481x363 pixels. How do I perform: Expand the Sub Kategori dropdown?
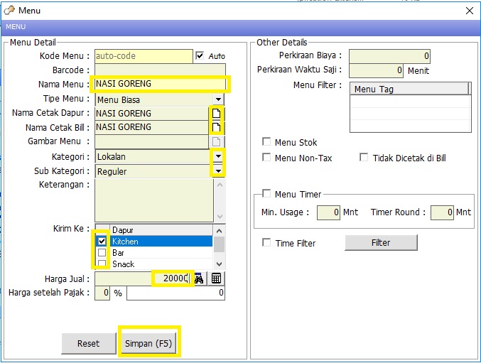[218, 171]
